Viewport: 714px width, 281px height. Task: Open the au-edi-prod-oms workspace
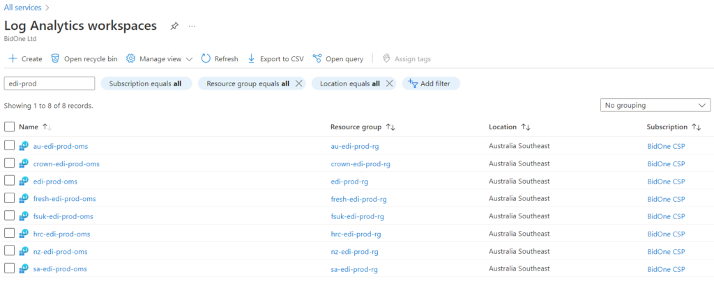[x=61, y=146]
